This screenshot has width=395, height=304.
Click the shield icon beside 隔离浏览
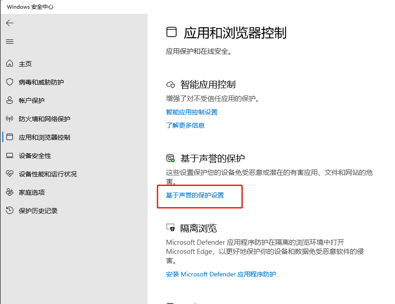[x=171, y=227]
